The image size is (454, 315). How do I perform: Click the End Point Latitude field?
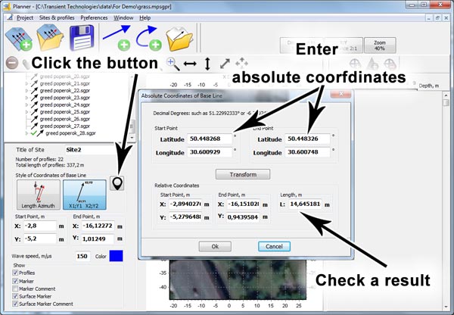(x=307, y=139)
